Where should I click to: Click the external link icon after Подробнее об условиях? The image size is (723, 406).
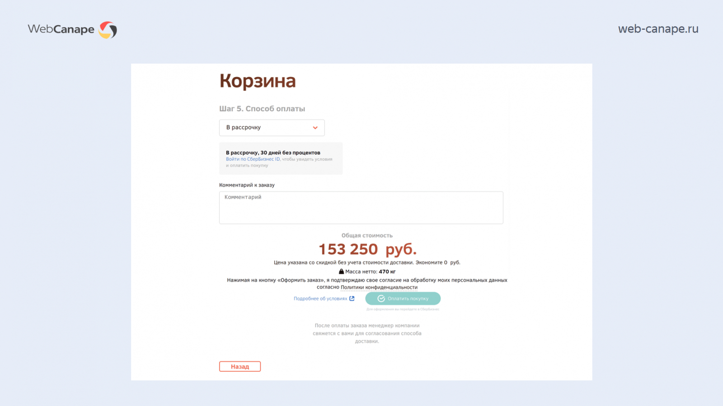pos(352,299)
